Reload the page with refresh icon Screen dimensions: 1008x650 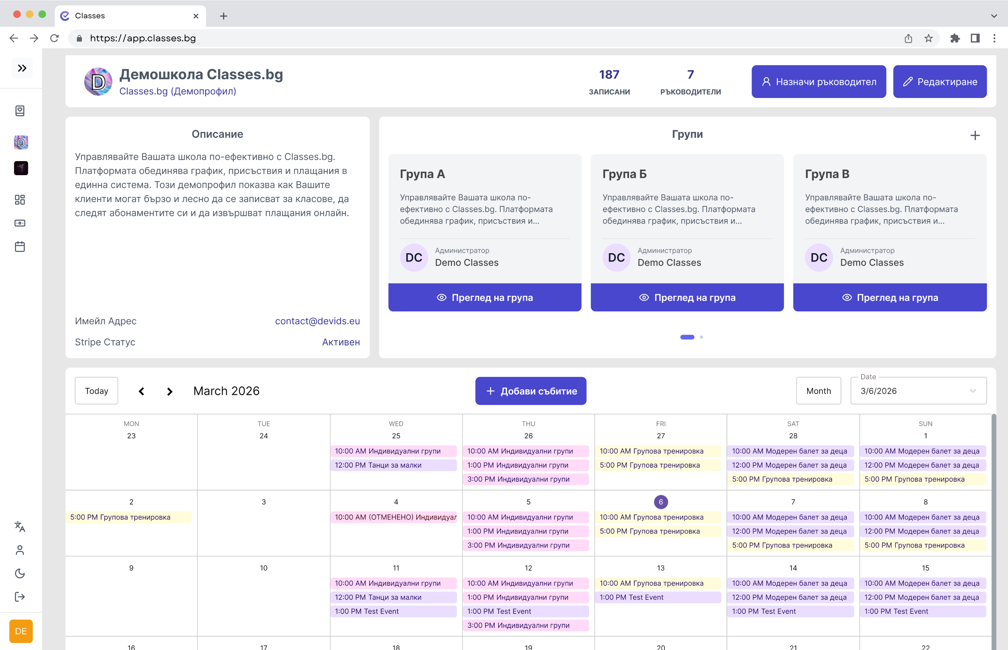(x=54, y=38)
